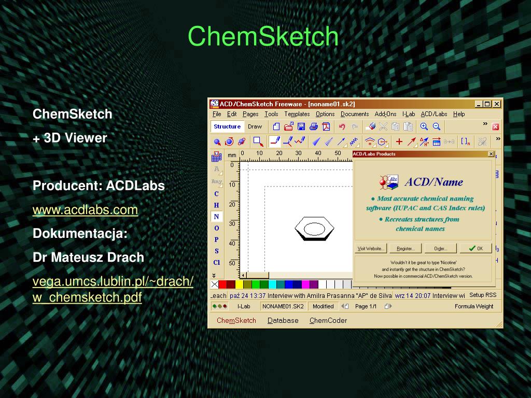531x398 pixels.
Task: Select the Eraser delete tool
Action: point(371,126)
